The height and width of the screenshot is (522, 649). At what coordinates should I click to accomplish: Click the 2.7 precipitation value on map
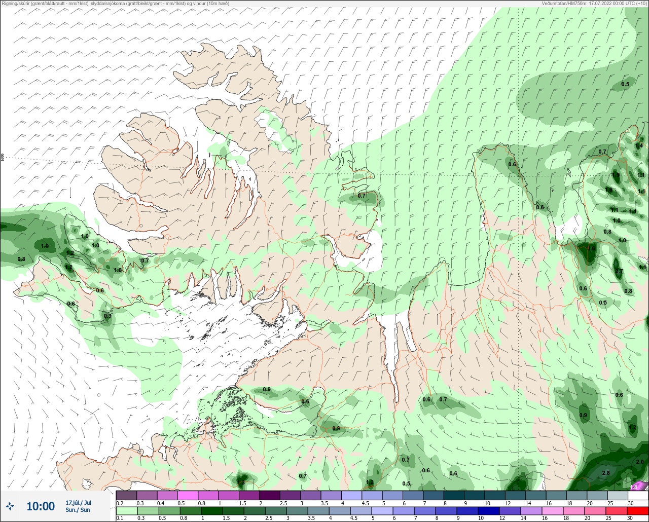click(x=619, y=272)
